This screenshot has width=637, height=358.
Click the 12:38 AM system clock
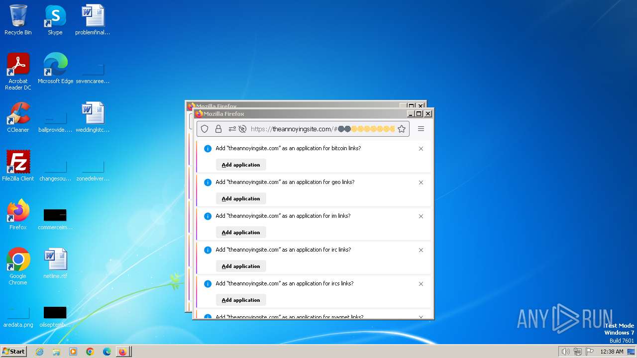pyautogui.click(x=612, y=352)
